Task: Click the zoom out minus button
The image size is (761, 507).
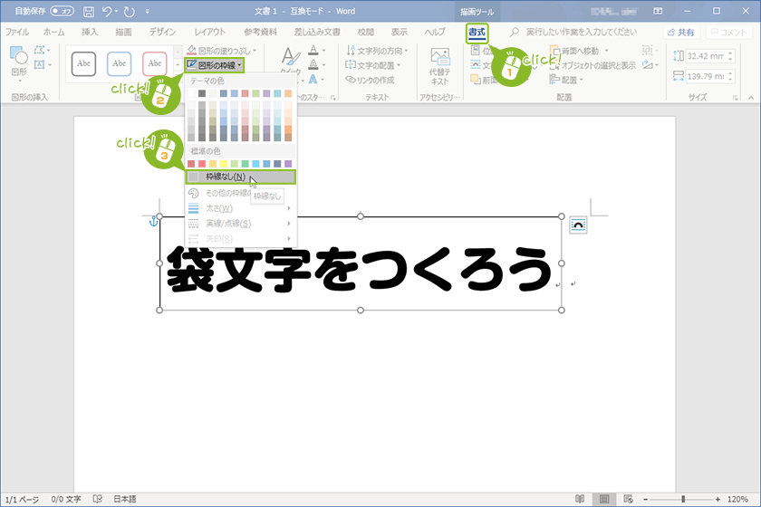Action: tap(645, 499)
